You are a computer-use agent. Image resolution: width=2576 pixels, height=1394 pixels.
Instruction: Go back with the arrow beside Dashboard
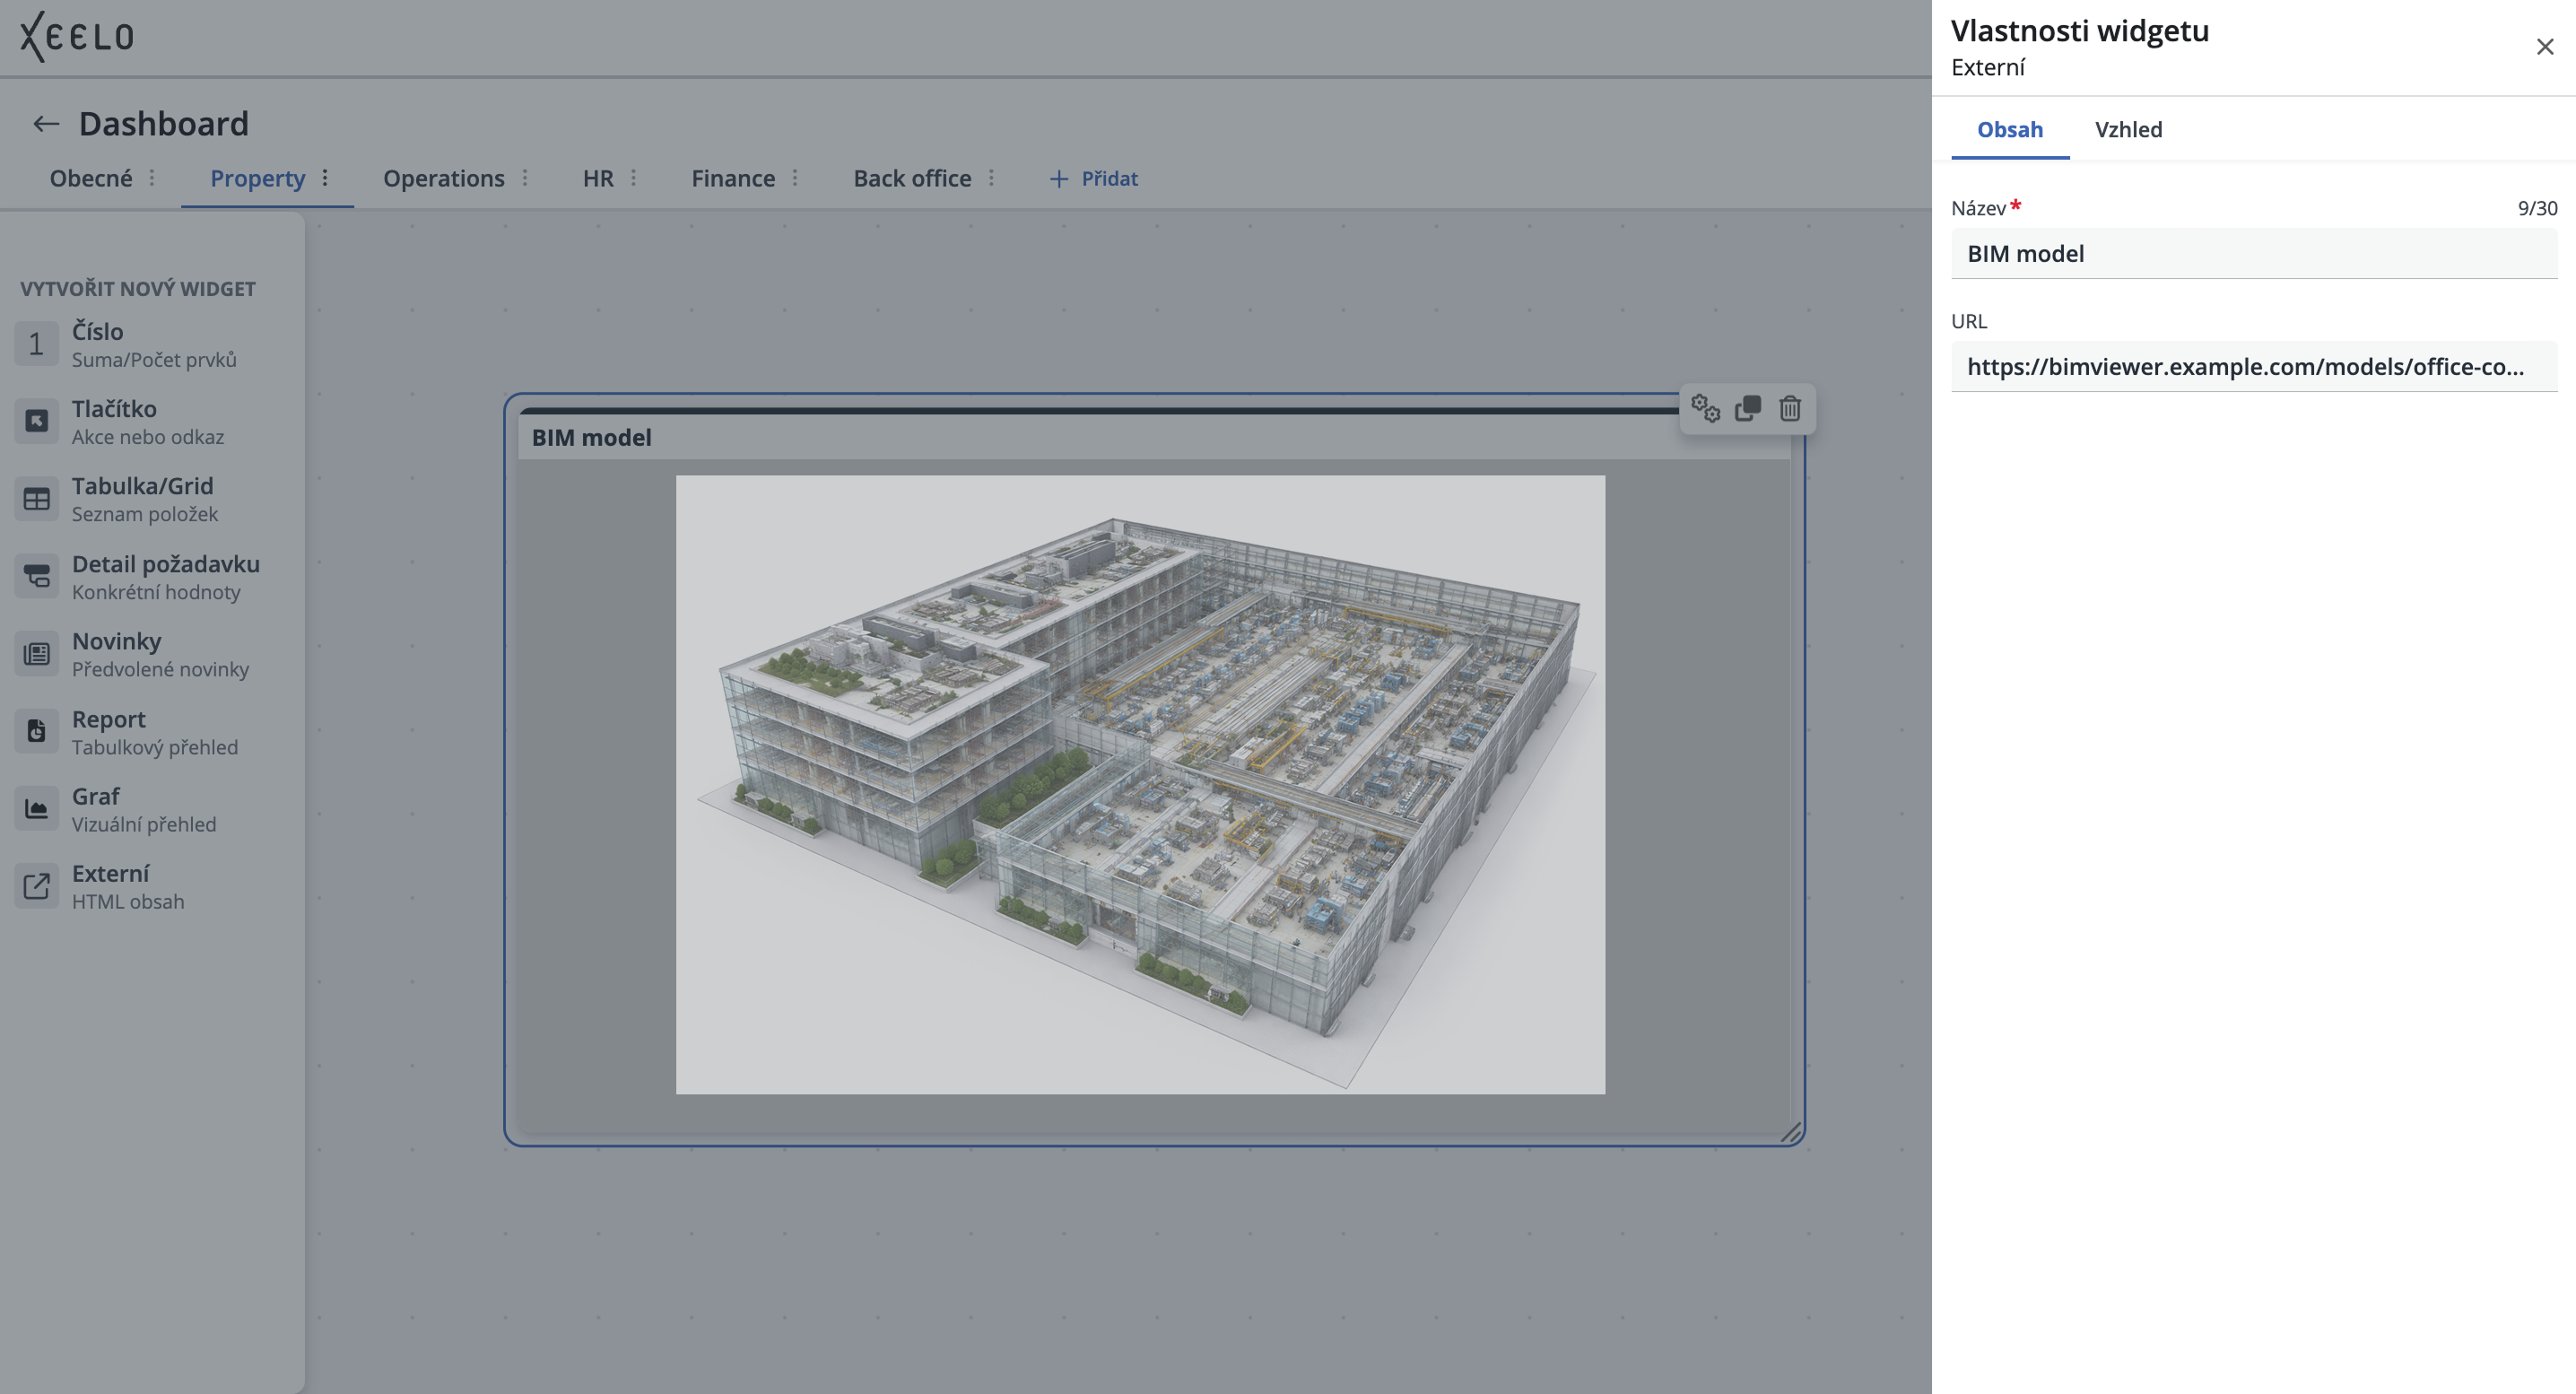click(x=46, y=124)
